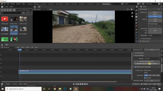
Task: Click the file browser search field
Action: tap(11, 13)
